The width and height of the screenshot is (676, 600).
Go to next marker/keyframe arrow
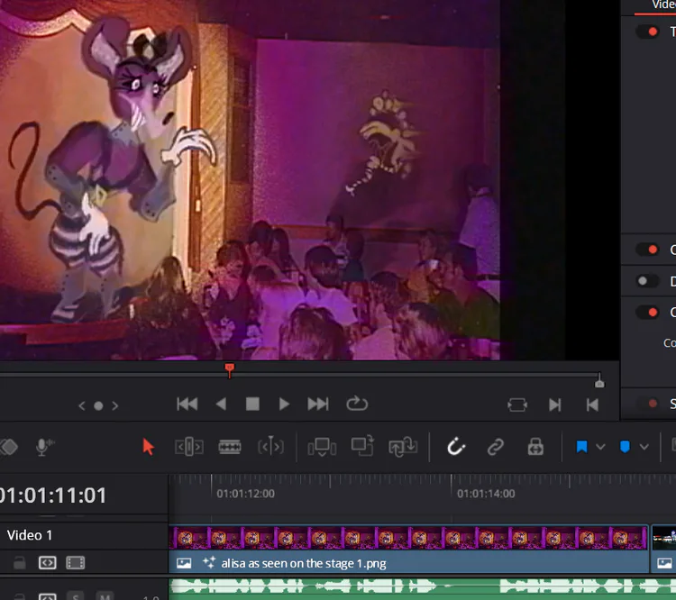coord(115,406)
